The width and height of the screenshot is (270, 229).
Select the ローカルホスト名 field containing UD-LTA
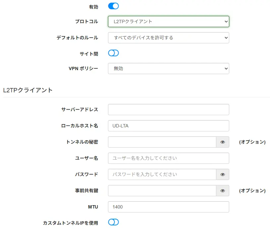pos(168,126)
